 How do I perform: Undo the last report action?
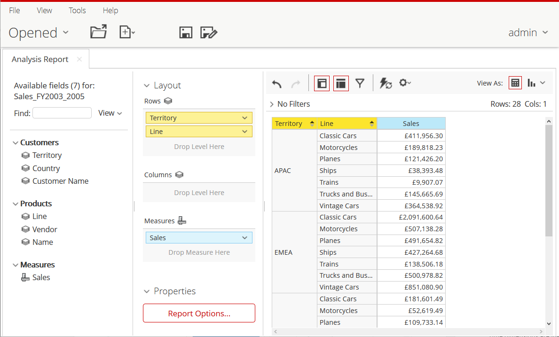point(277,84)
